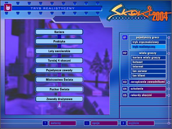Click the X icon beside wyjście
The height and width of the screenshot is (129, 172).
click(123, 123)
